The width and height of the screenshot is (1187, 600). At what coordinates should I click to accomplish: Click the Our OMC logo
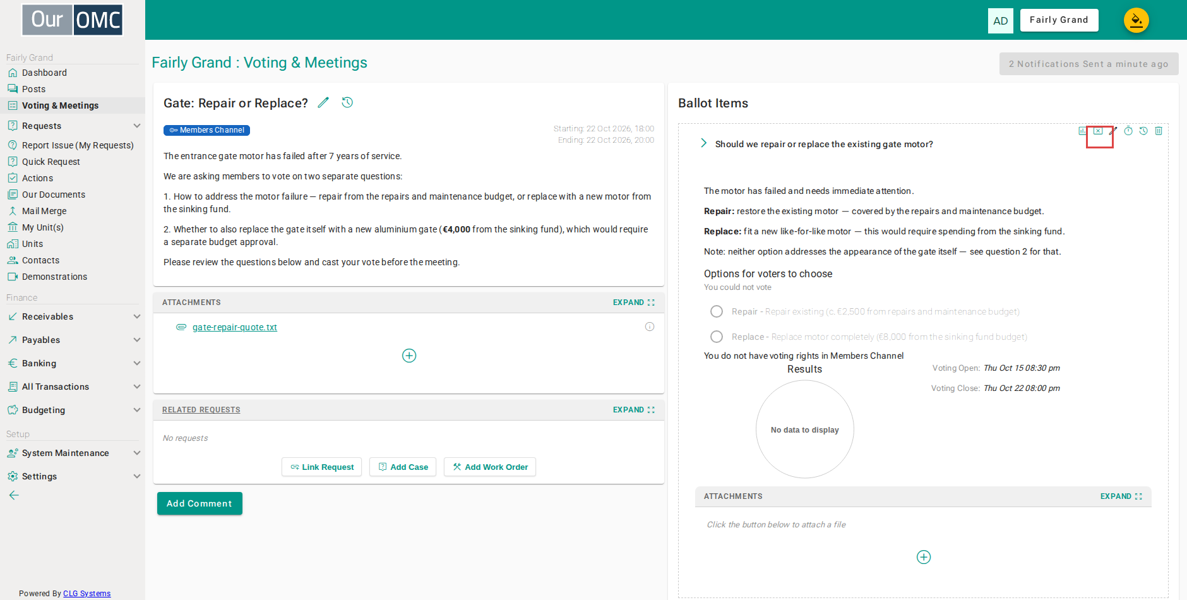[x=73, y=20]
